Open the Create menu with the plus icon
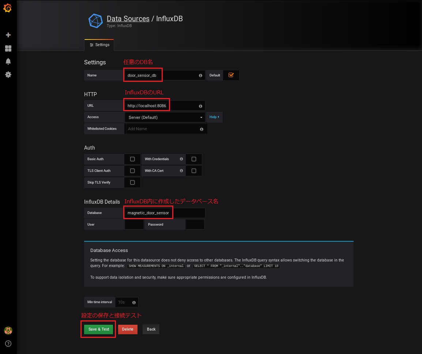Viewport: 422px width, 354px height. [8, 35]
